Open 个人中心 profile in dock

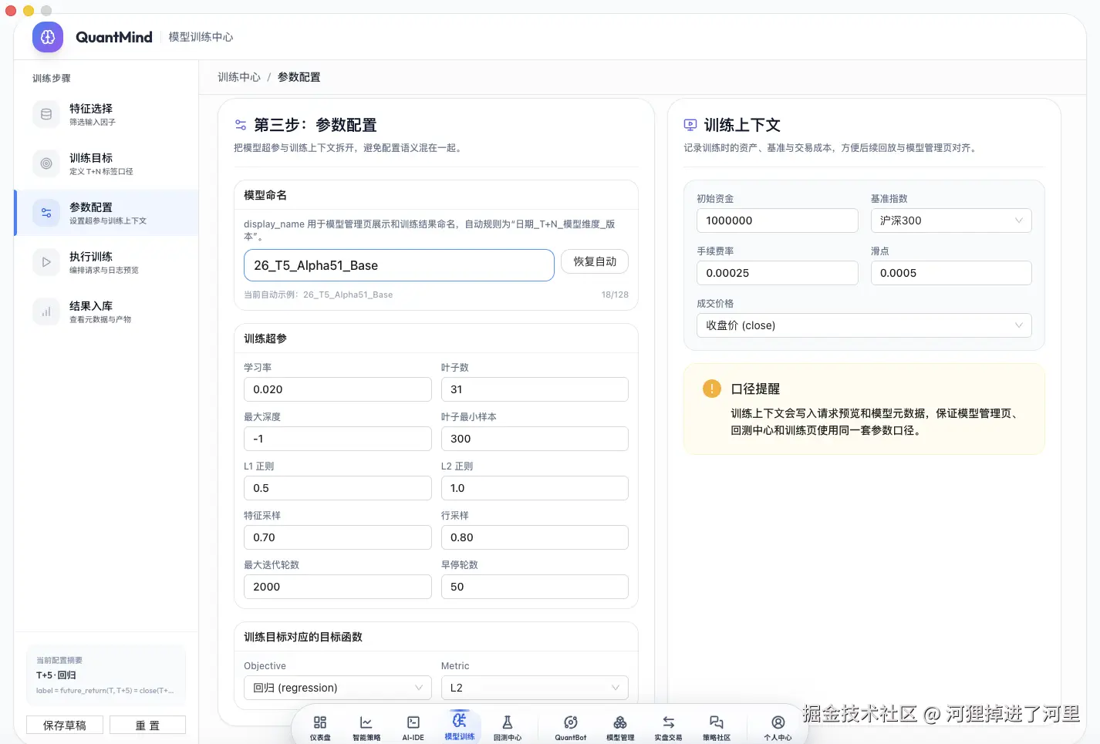coord(778,727)
